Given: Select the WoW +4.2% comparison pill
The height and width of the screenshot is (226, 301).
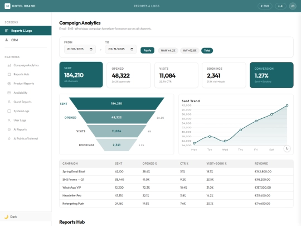Looking at the screenshot, I should point(168,51).
